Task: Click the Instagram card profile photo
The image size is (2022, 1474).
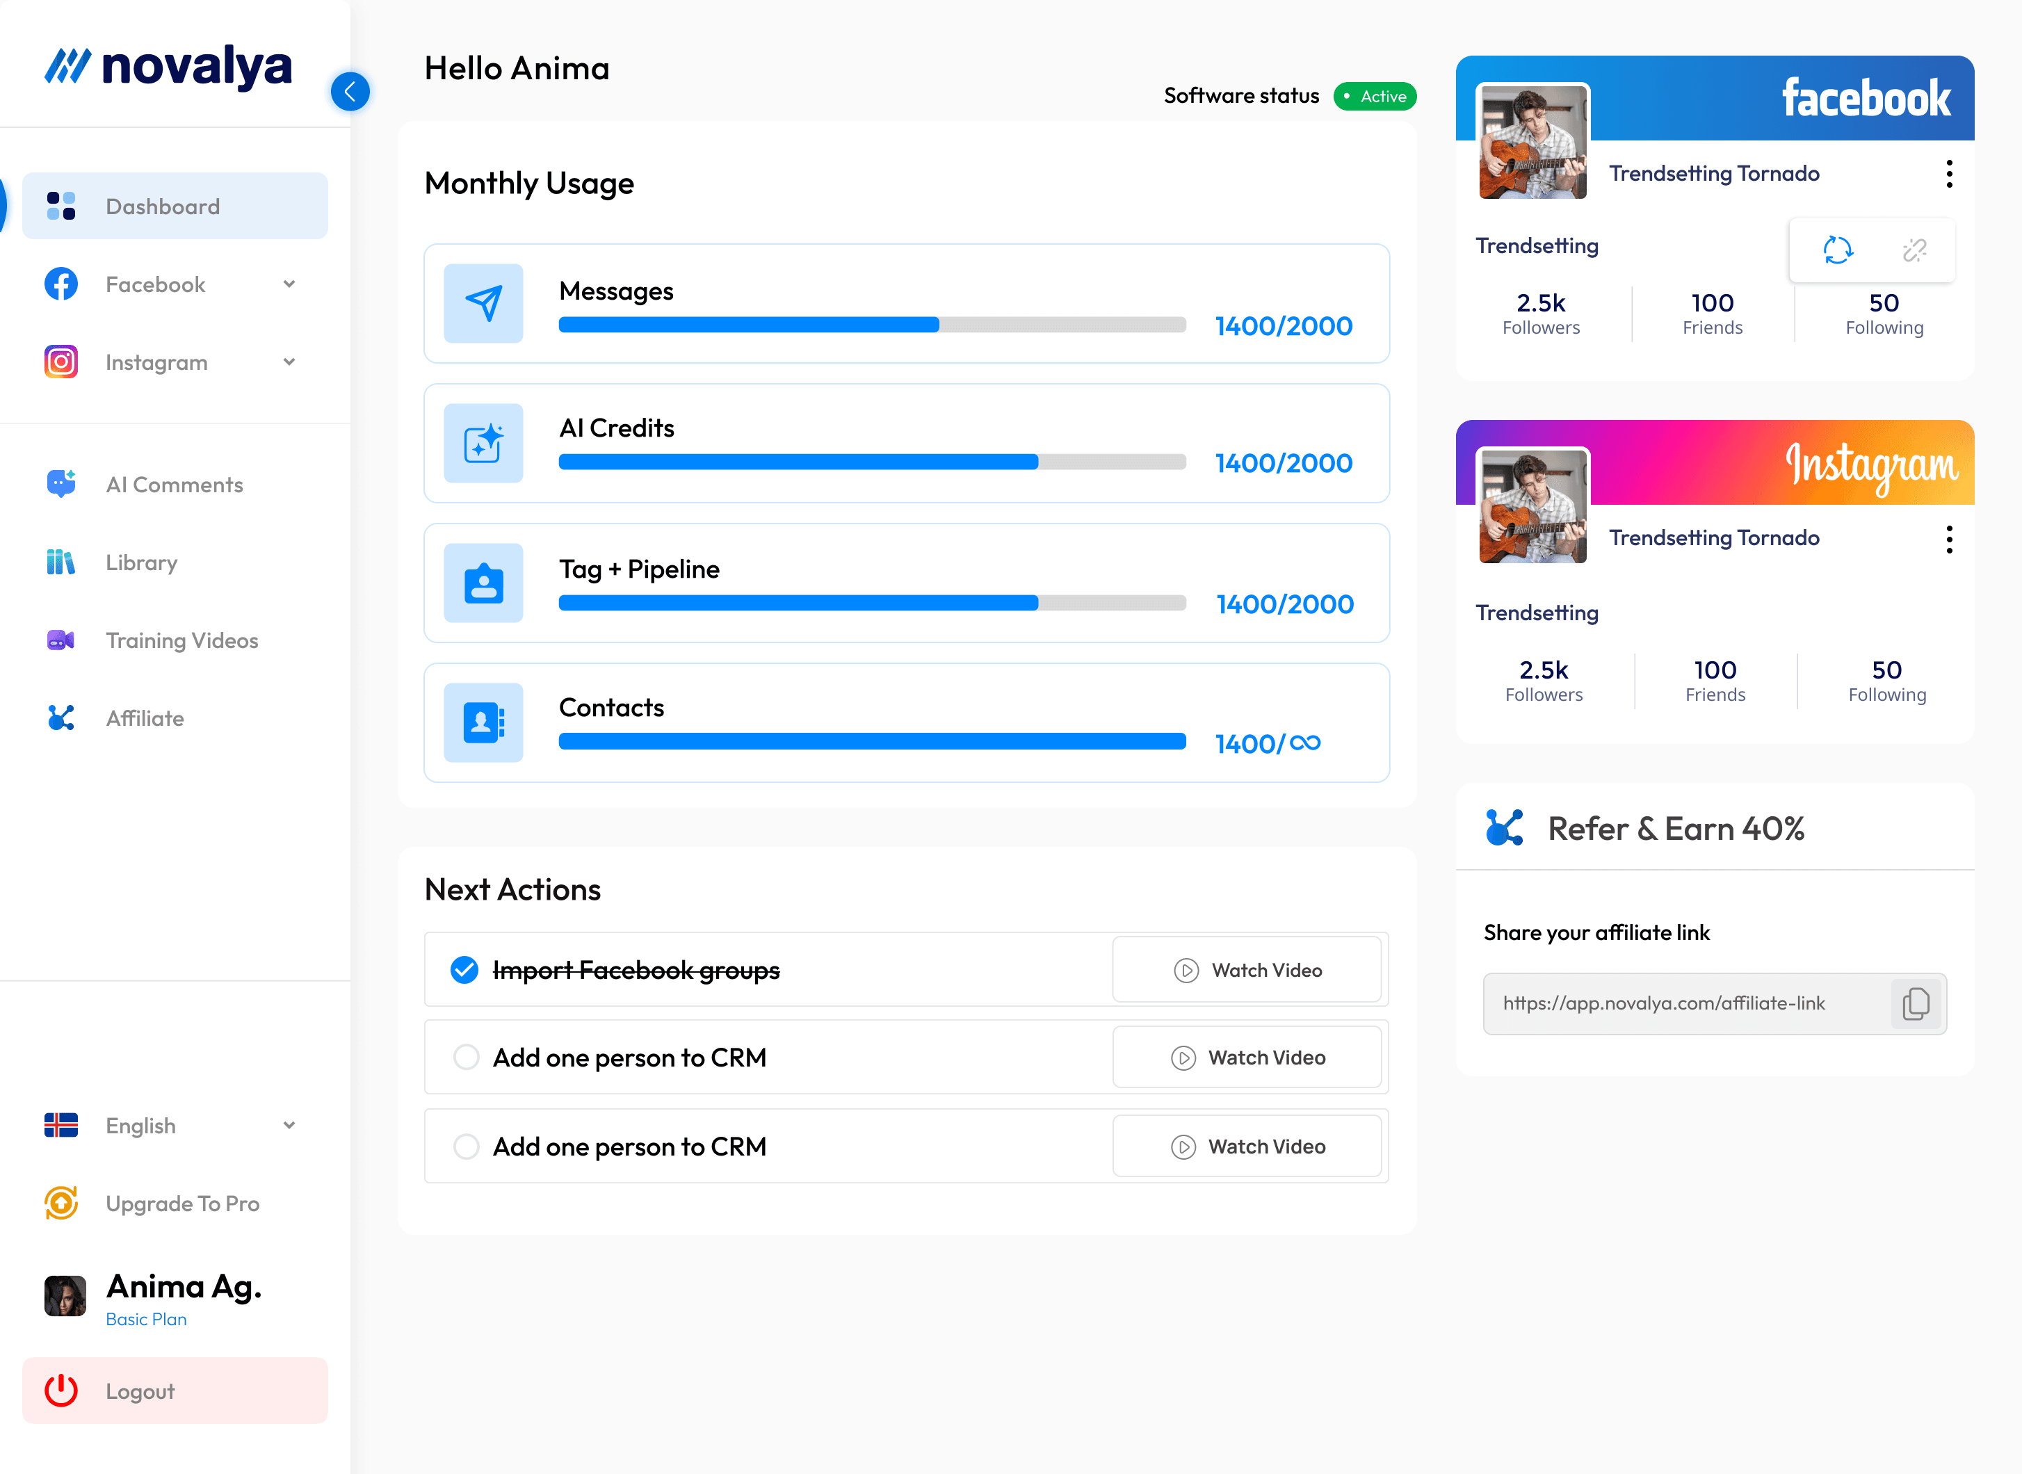Action: [x=1532, y=506]
